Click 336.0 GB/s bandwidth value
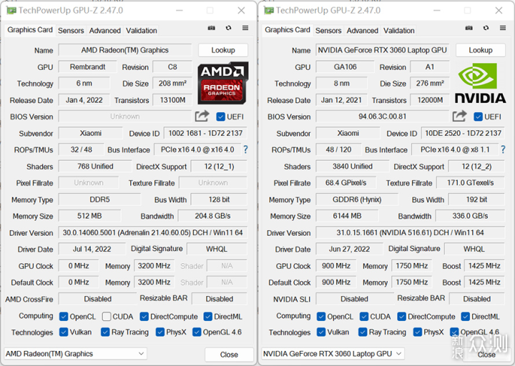The width and height of the screenshot is (515, 366). click(470, 216)
